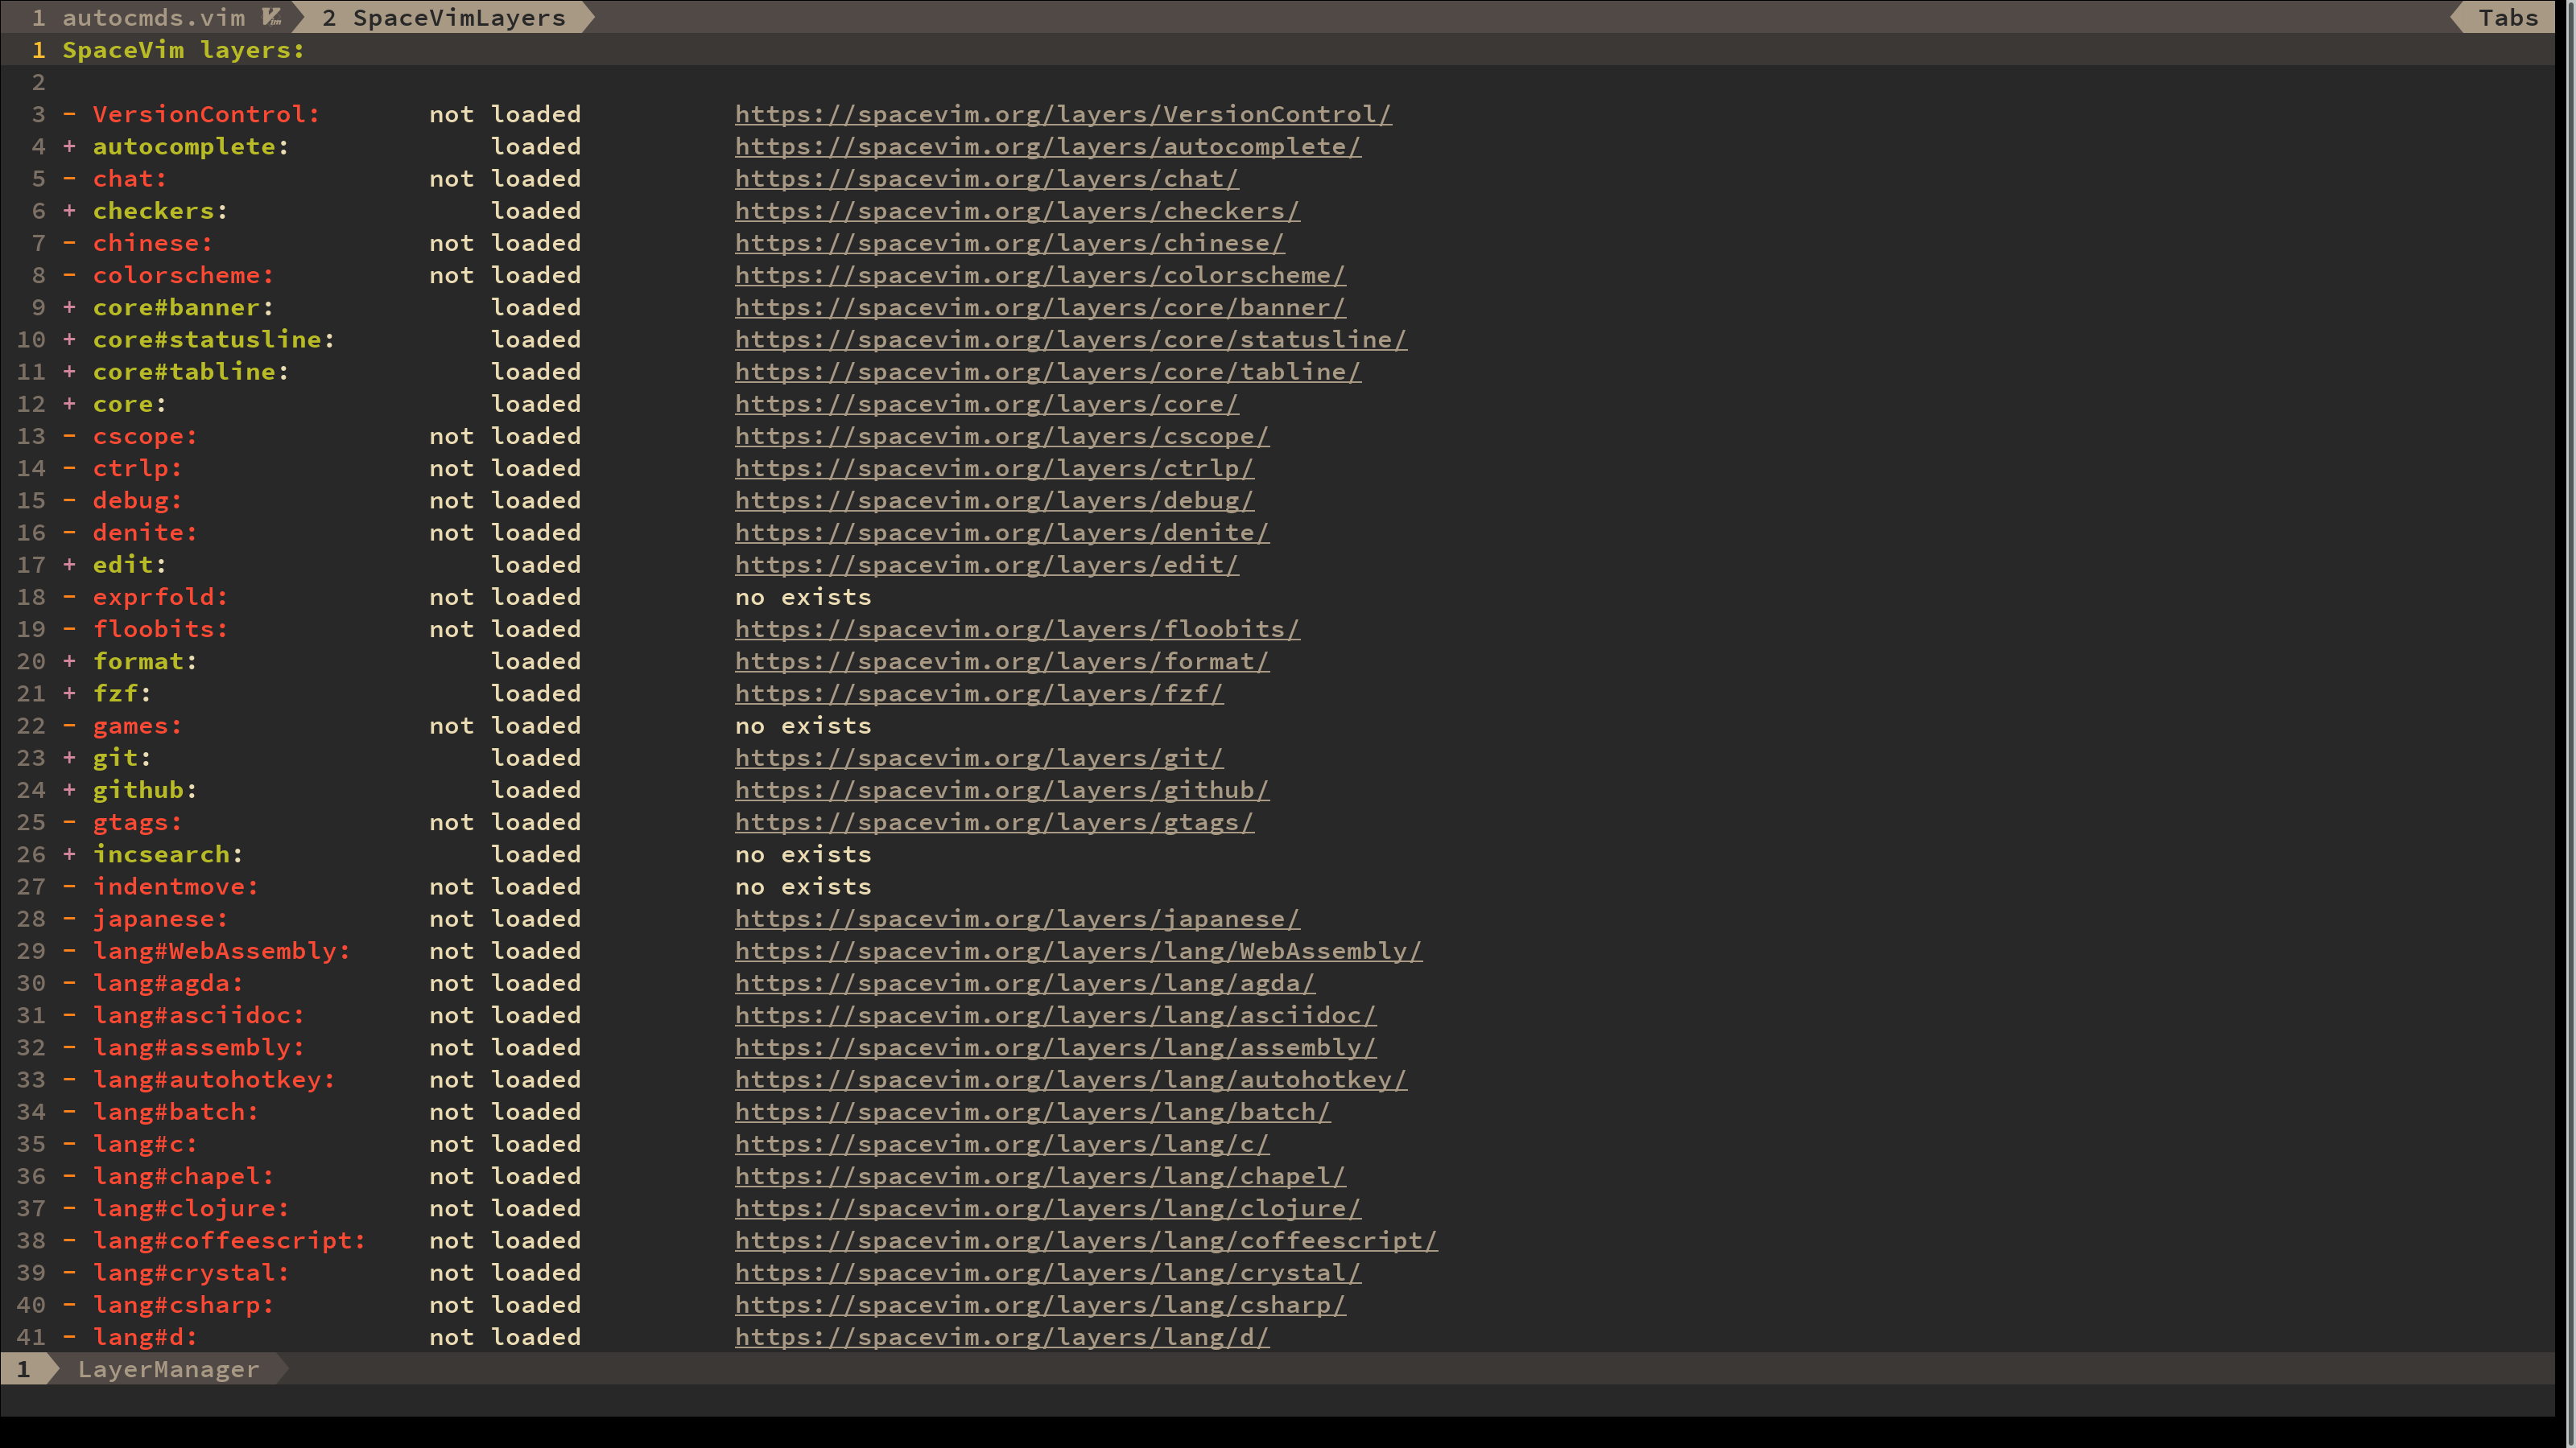Select the lang#assembly: layer name

199,1048
